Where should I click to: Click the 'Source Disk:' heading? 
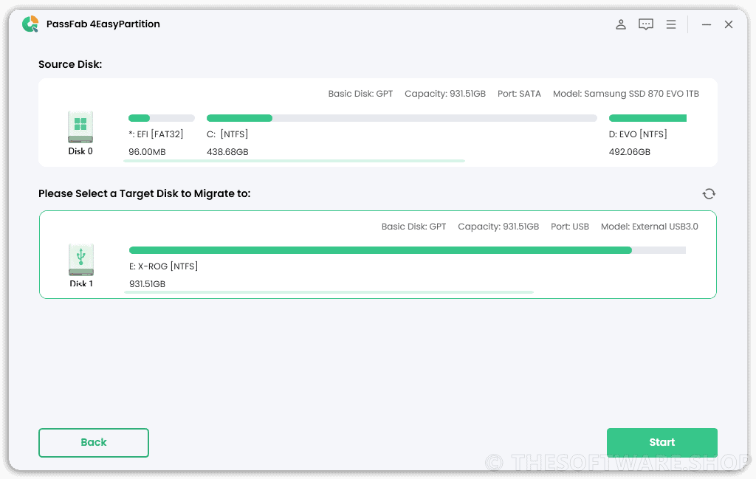(70, 64)
